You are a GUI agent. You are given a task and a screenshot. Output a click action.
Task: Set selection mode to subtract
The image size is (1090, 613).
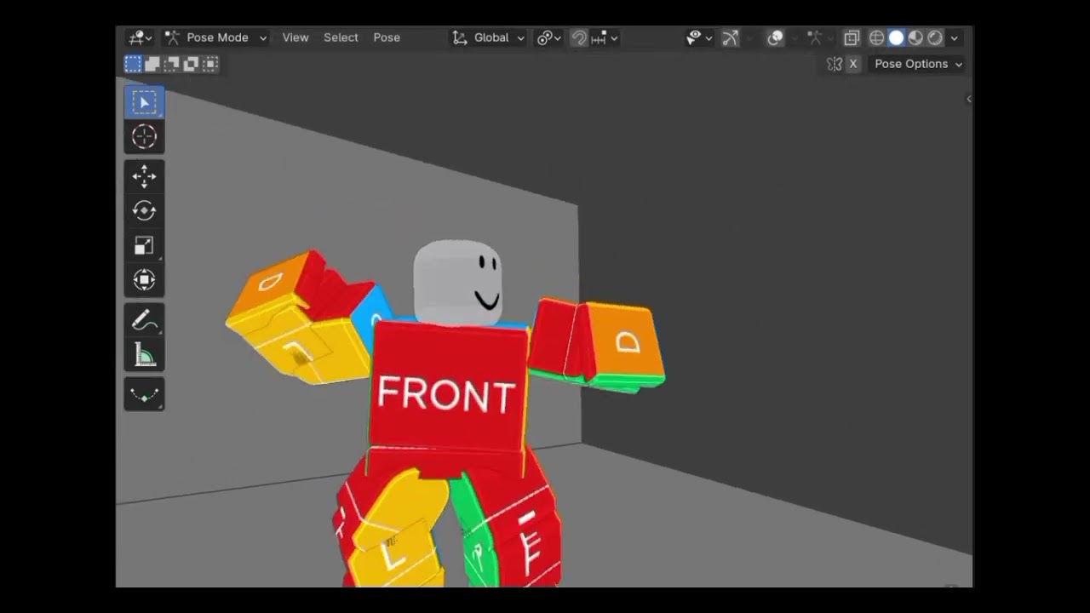172,64
